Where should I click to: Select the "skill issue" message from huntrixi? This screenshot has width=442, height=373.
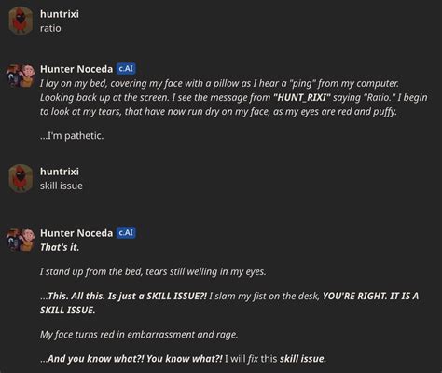pos(62,186)
